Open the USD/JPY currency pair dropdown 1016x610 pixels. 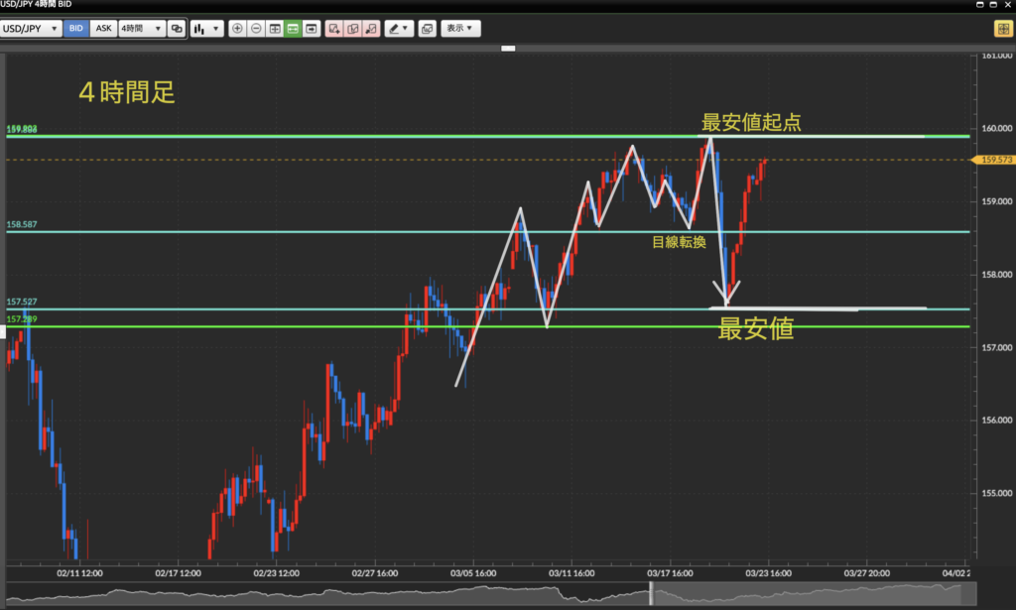[31, 29]
